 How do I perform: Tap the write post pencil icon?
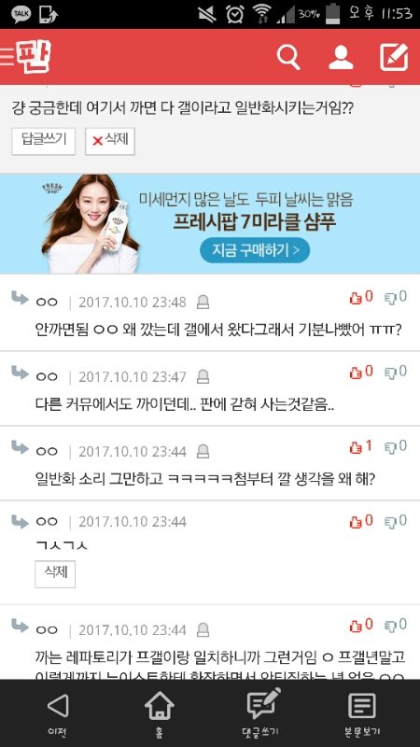(x=394, y=57)
